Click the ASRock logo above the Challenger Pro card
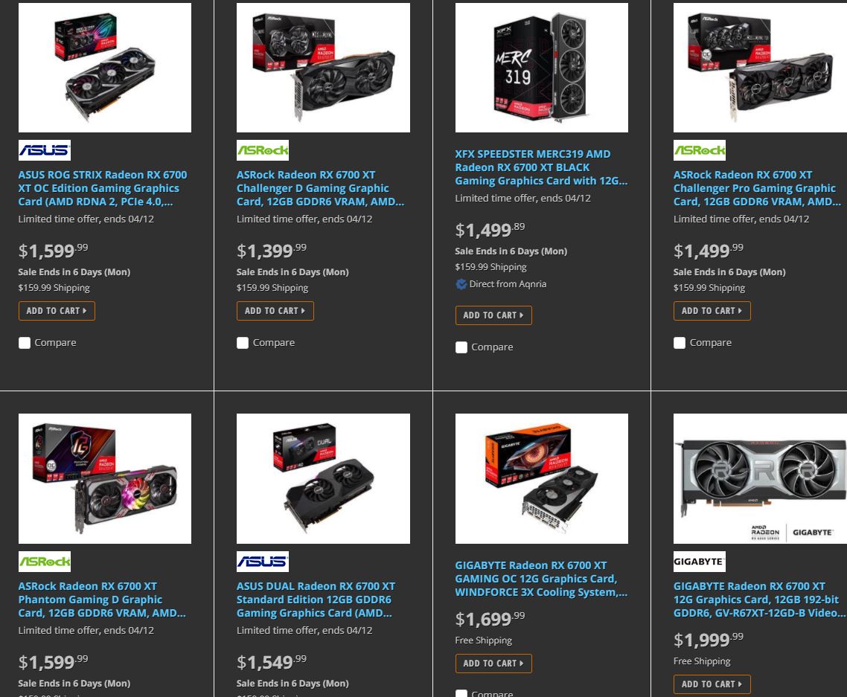Viewport: 847px width, 697px height. (700, 150)
